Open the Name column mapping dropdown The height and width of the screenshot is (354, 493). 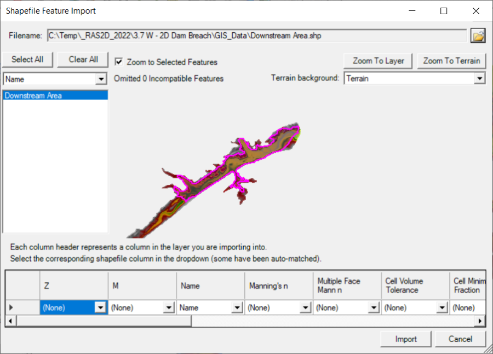click(x=237, y=307)
